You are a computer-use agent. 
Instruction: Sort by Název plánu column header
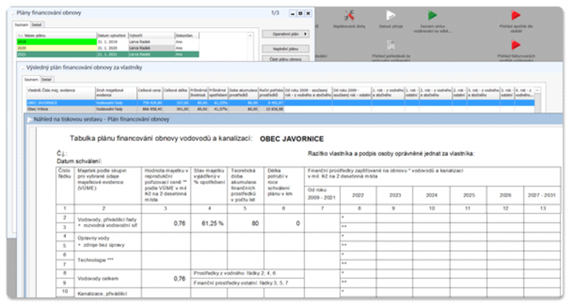click(x=57, y=35)
